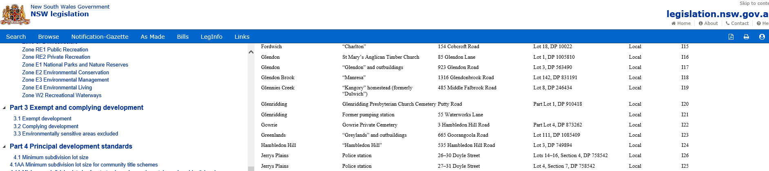The width and height of the screenshot is (769, 171).
Task: Open Zone E4 Environmental Living
Action: click(x=57, y=88)
